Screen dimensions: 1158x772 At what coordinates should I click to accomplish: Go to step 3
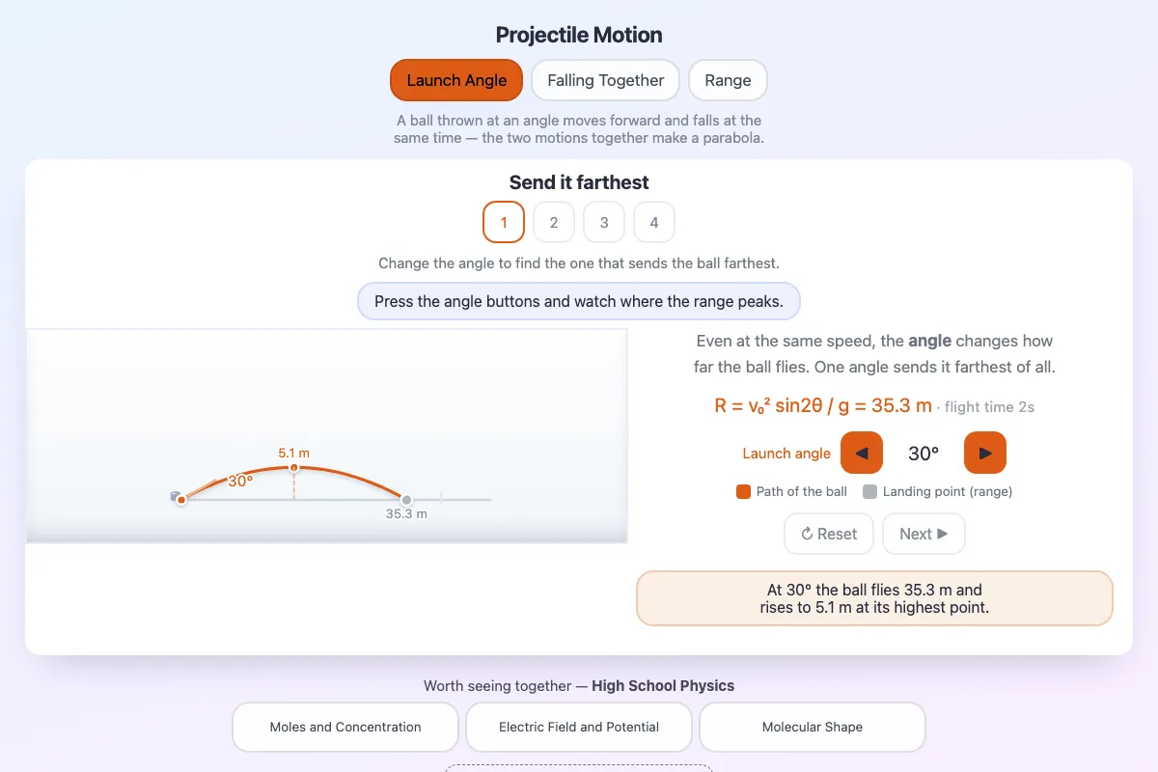pos(604,222)
